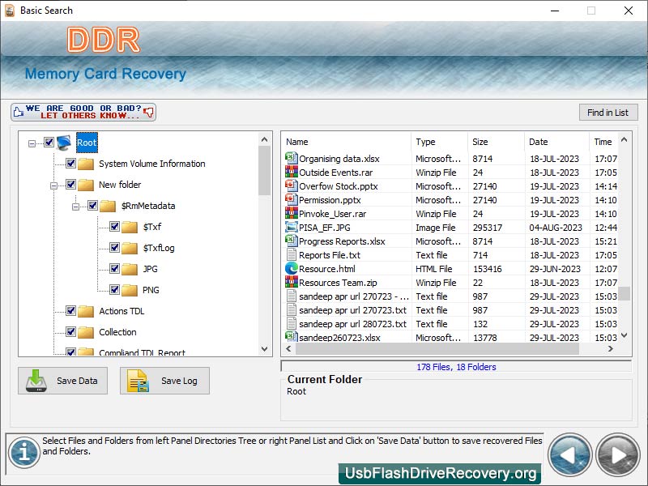Click the Root computer icon in tree

64,143
